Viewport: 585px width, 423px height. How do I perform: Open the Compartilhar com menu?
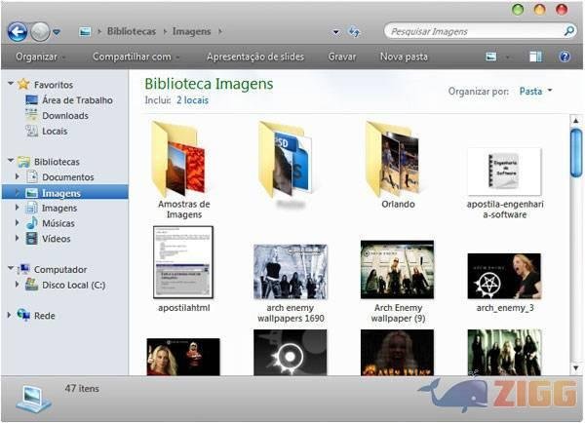coord(136,57)
